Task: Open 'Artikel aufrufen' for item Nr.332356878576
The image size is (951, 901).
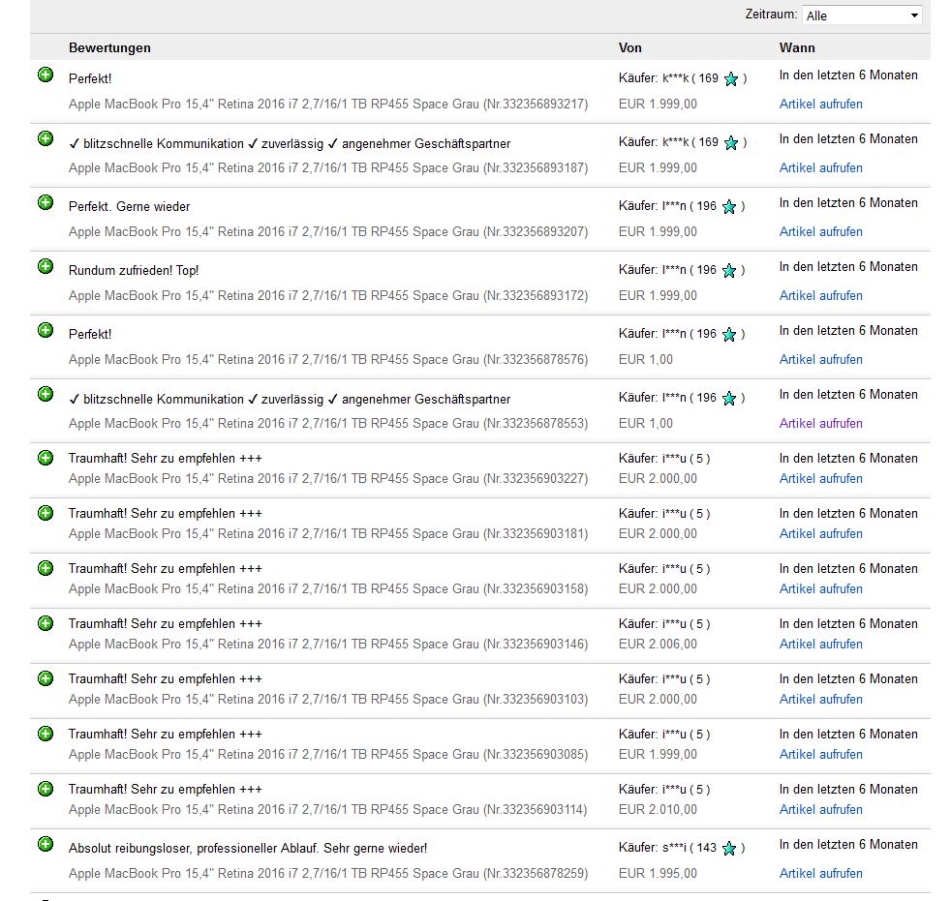Action: pyautogui.click(x=820, y=359)
